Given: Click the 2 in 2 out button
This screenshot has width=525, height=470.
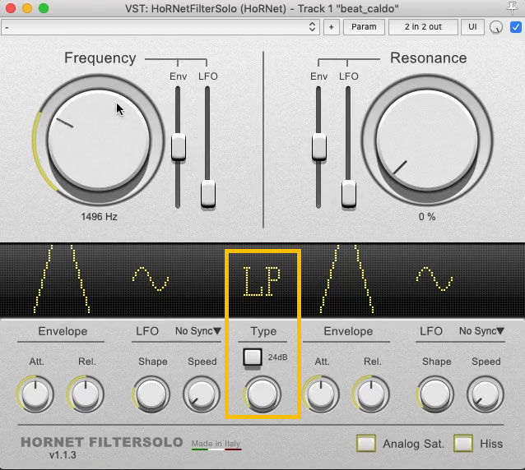Looking at the screenshot, I should [x=422, y=27].
